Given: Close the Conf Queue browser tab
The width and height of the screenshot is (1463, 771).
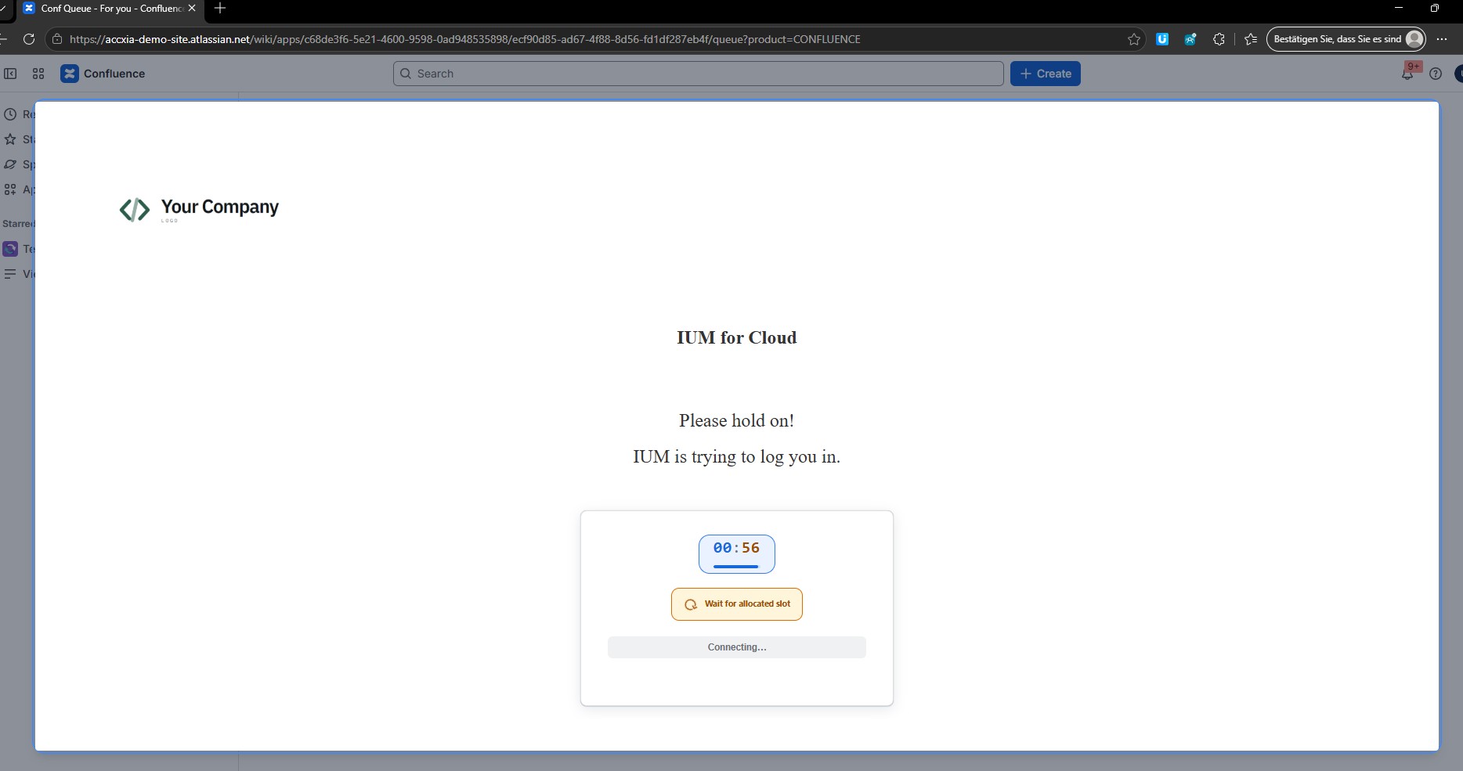Looking at the screenshot, I should point(192,9).
